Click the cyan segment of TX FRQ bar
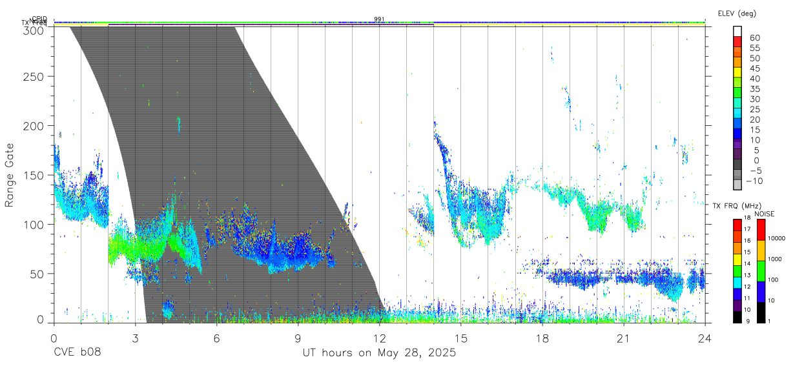The width and height of the screenshot is (793, 366). click(x=737, y=281)
